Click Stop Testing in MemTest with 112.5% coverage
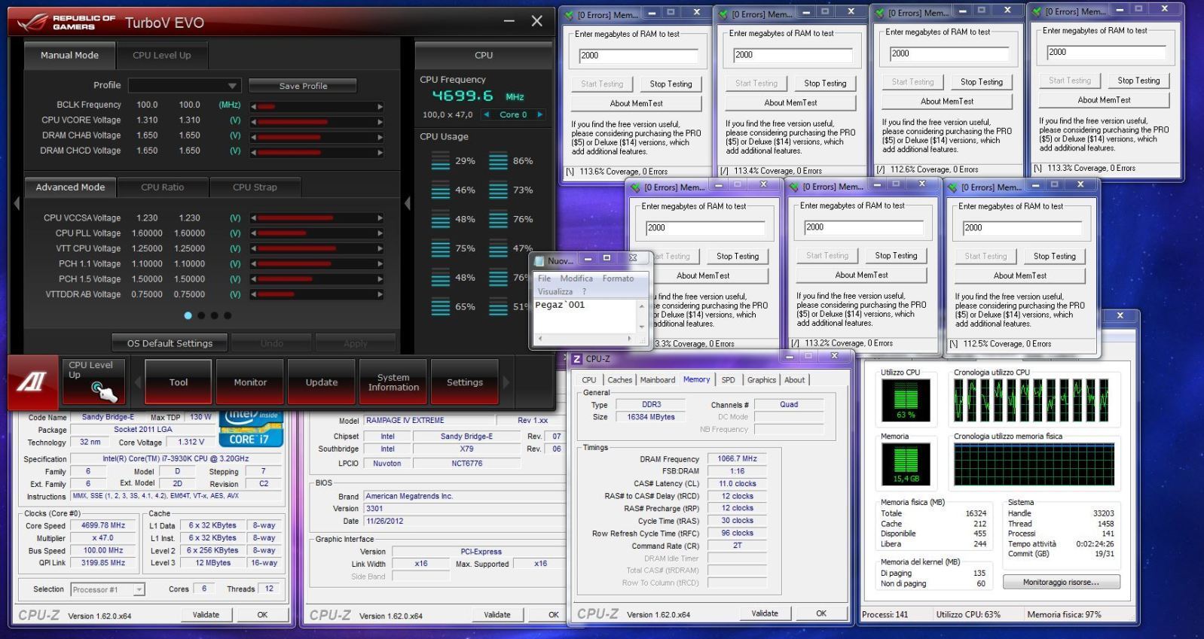Screen dimensions: 1204x639 [x=1054, y=257]
